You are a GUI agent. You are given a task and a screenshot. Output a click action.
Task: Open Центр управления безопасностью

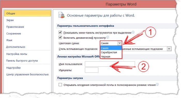27,74
